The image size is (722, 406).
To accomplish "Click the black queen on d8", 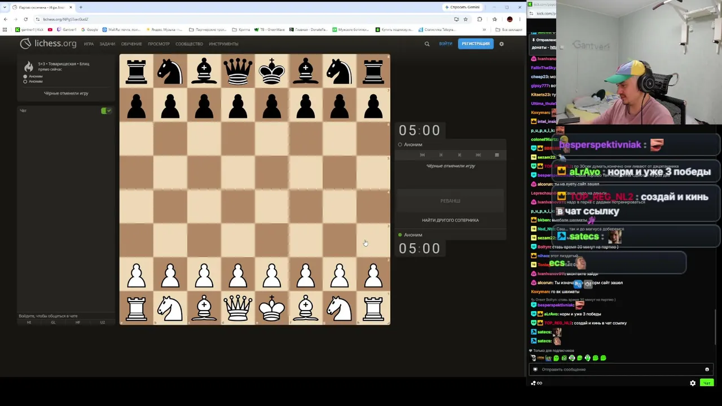I will point(237,71).
